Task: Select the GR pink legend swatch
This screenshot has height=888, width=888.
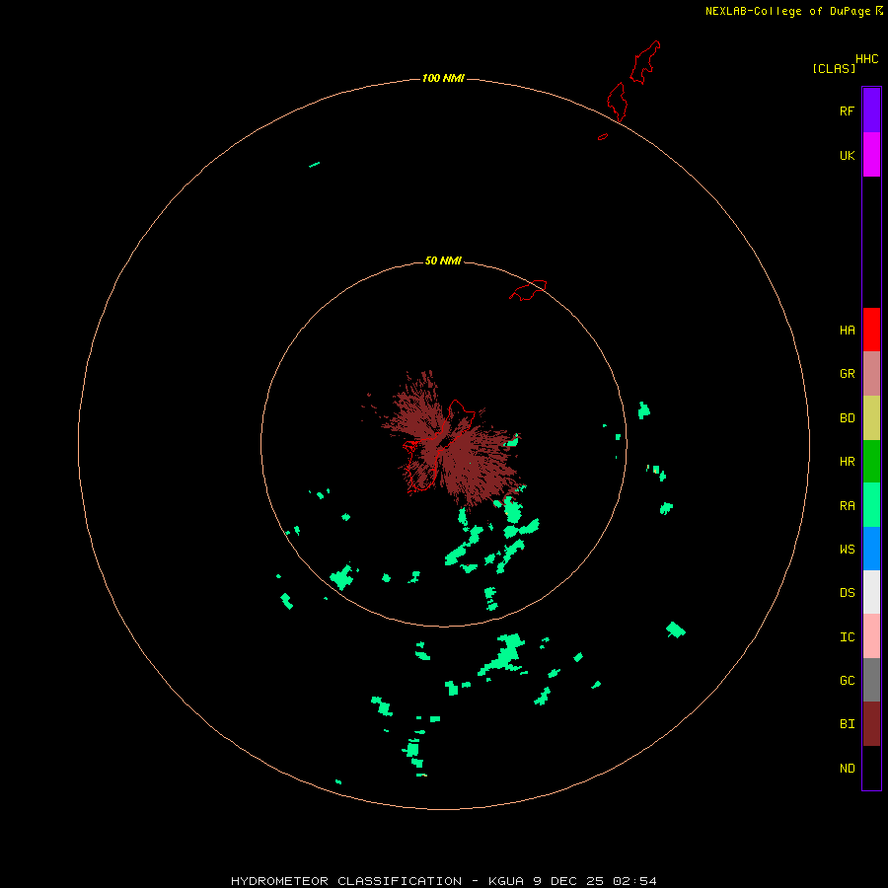Action: pos(871,374)
